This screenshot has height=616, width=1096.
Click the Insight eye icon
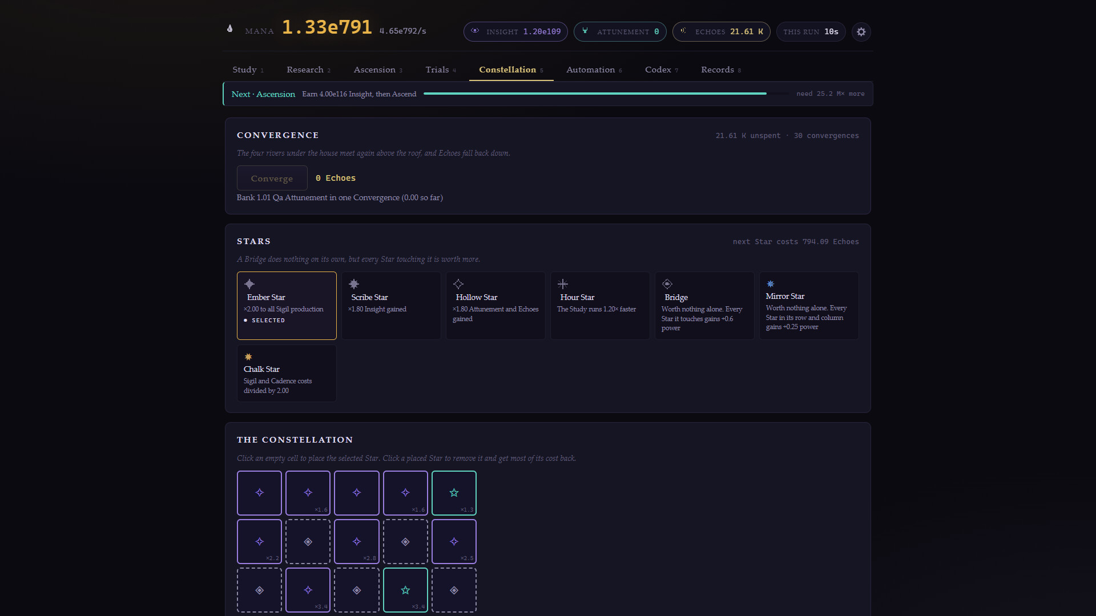pyautogui.click(x=475, y=31)
